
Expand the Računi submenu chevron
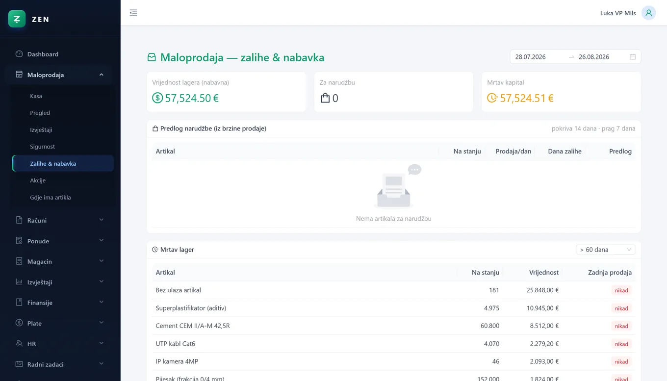pyautogui.click(x=102, y=220)
